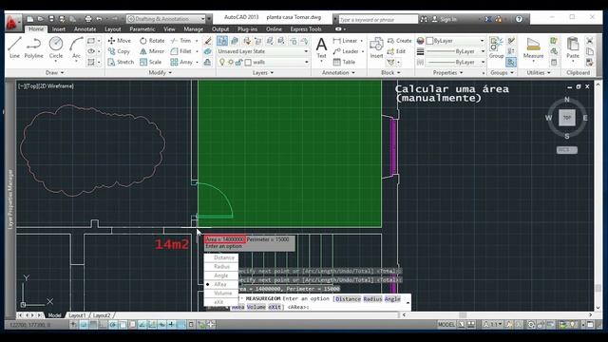This screenshot has width=608, height=342.
Task: Toggle freeze sun icon for walls layer
Action: [x=231, y=62]
